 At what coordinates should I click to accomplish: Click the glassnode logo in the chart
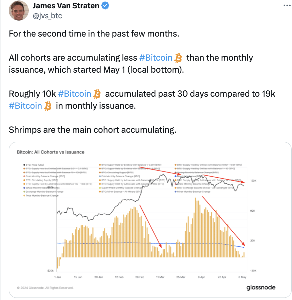pyautogui.click(x=261, y=287)
